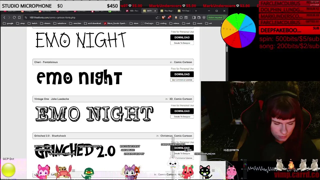This screenshot has width=320, height=180.
Task: Reload the current page
Action: click(14, 17)
